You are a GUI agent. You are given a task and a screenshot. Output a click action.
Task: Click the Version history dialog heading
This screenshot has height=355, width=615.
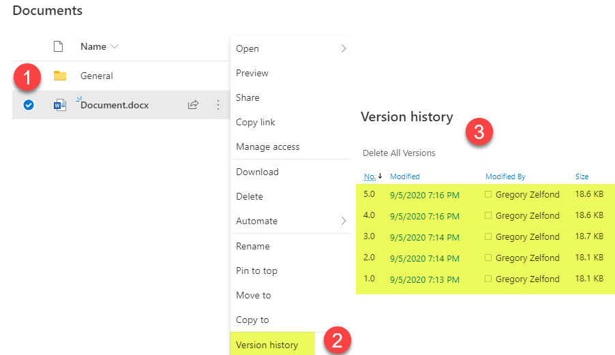click(x=407, y=117)
